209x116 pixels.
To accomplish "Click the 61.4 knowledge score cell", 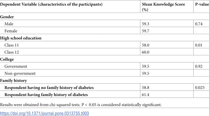I will (x=146, y=95).
